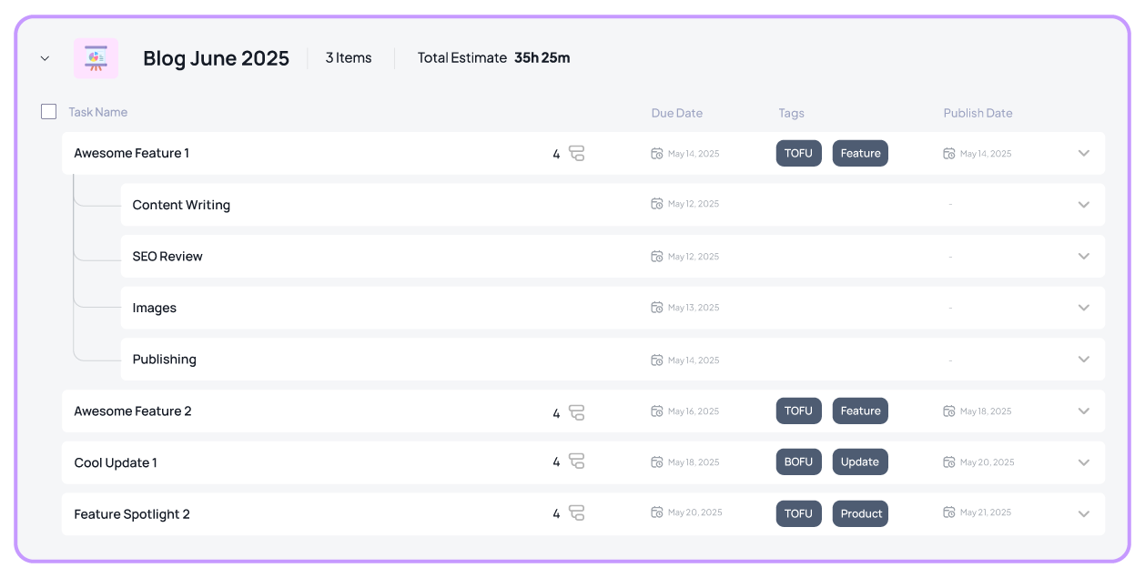
Task: Click the Tags column header
Action: click(x=792, y=113)
